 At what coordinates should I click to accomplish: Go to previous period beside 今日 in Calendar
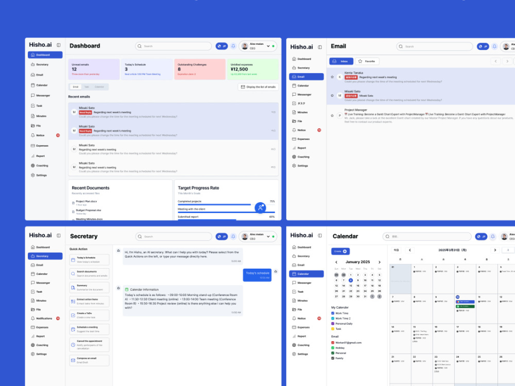[409, 250]
